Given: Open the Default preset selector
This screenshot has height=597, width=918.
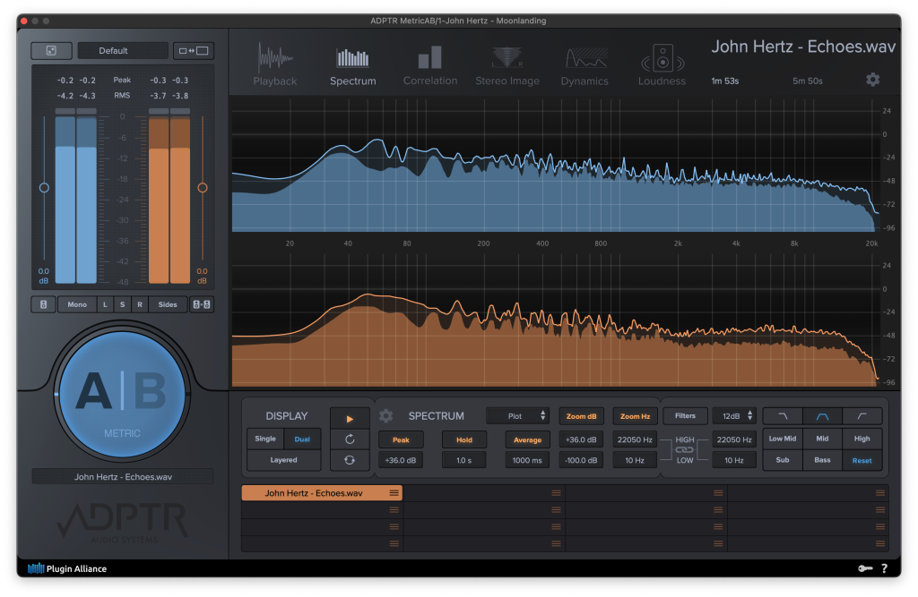Looking at the screenshot, I should (123, 51).
